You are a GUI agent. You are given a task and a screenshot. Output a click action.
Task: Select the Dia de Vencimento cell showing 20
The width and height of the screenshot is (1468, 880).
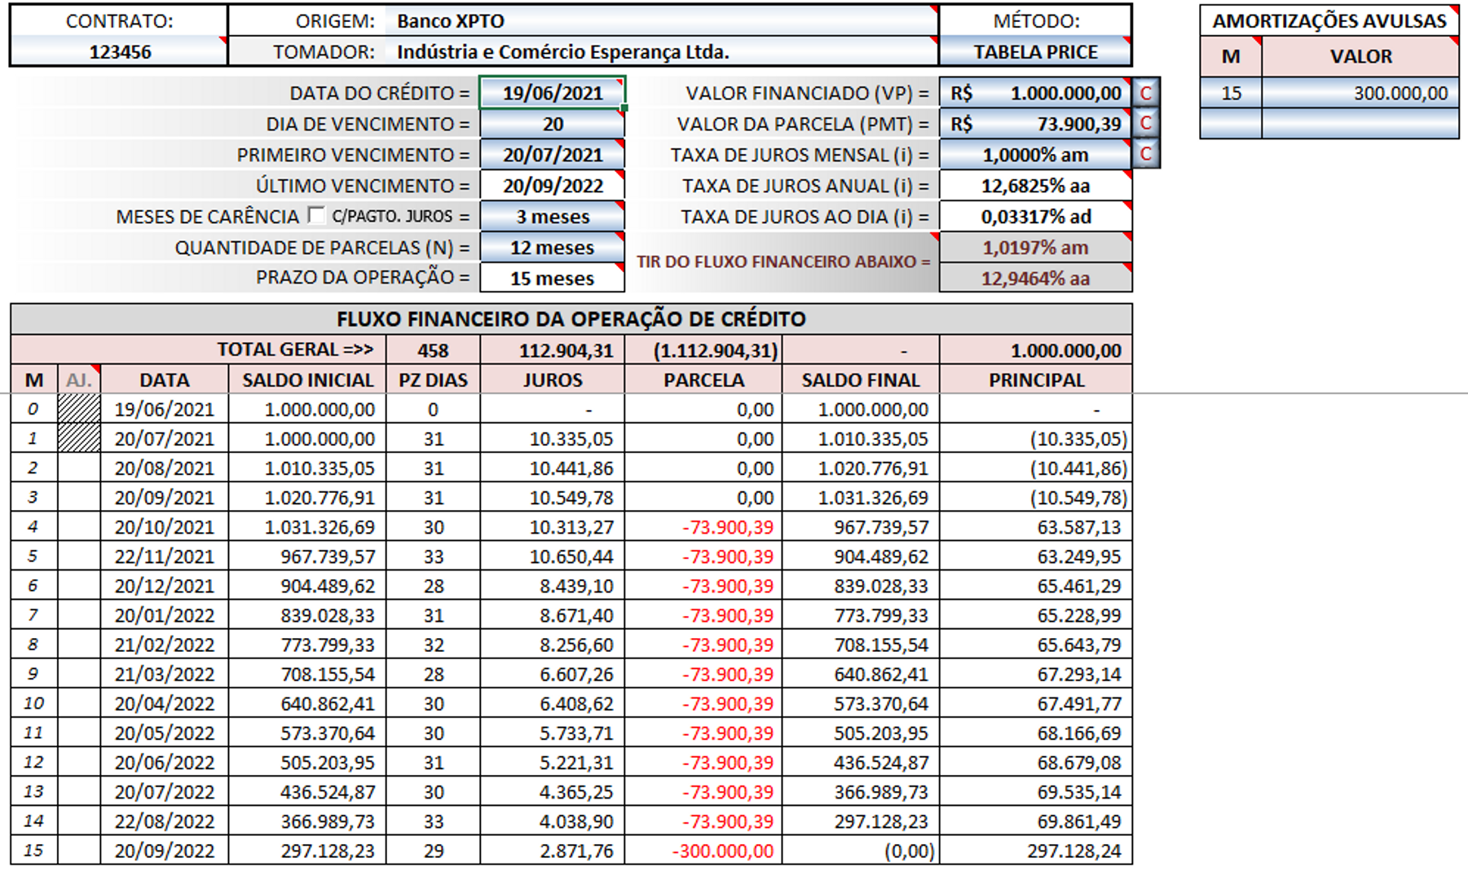point(553,124)
